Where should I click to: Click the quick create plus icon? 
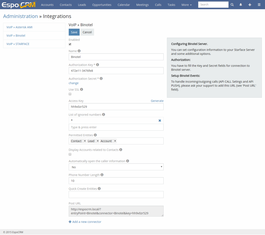250,5
